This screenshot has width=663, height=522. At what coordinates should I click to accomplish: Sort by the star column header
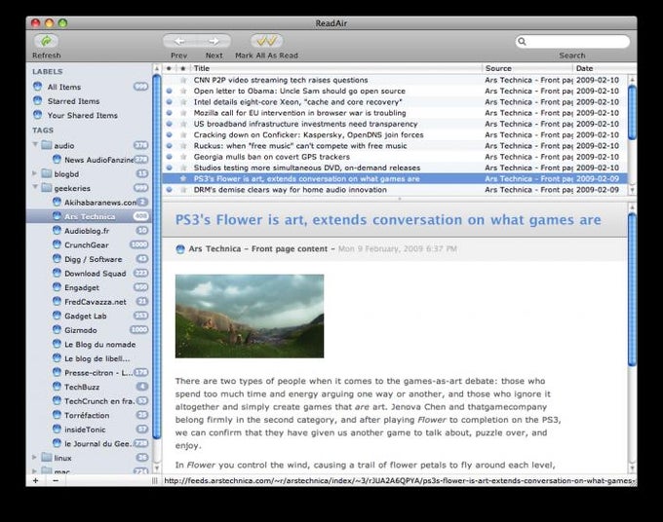183,68
